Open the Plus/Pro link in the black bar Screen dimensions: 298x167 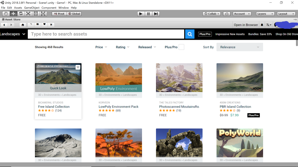coord(205,34)
